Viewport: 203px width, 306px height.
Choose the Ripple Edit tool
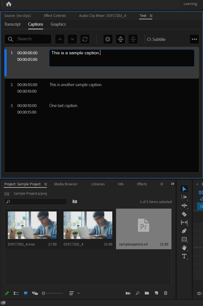coord(184,206)
